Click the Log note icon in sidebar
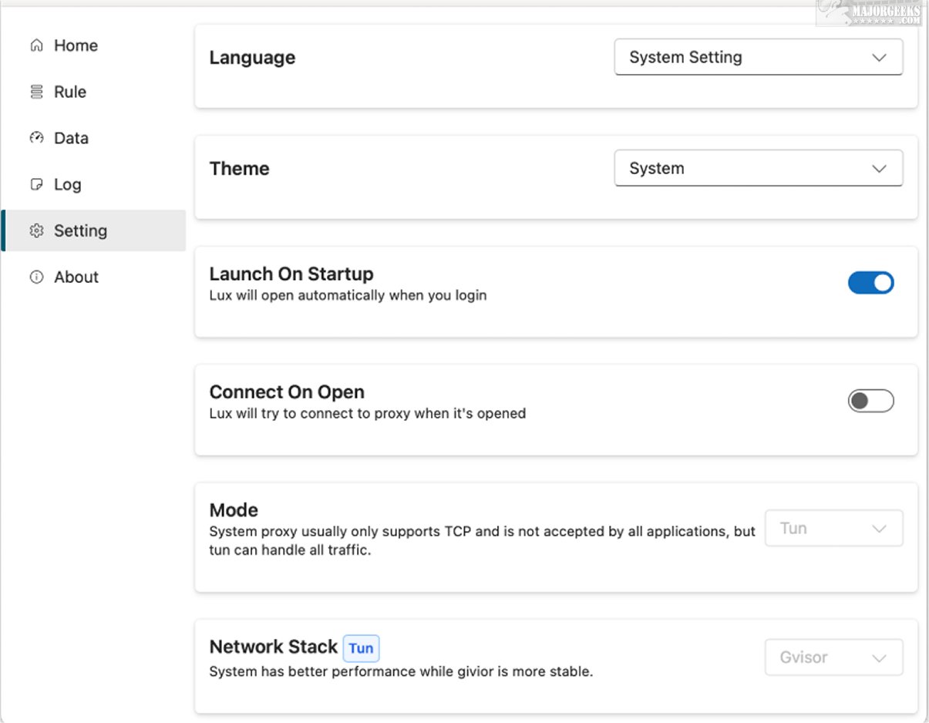Viewport: 929px width, 723px height. pos(36,184)
